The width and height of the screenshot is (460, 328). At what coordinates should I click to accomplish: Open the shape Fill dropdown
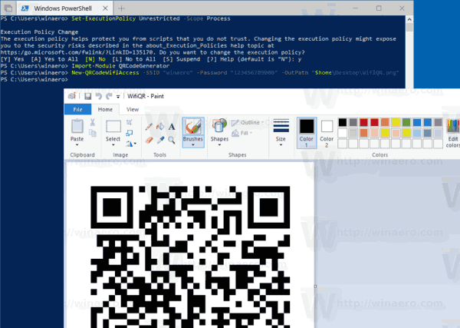coord(242,133)
